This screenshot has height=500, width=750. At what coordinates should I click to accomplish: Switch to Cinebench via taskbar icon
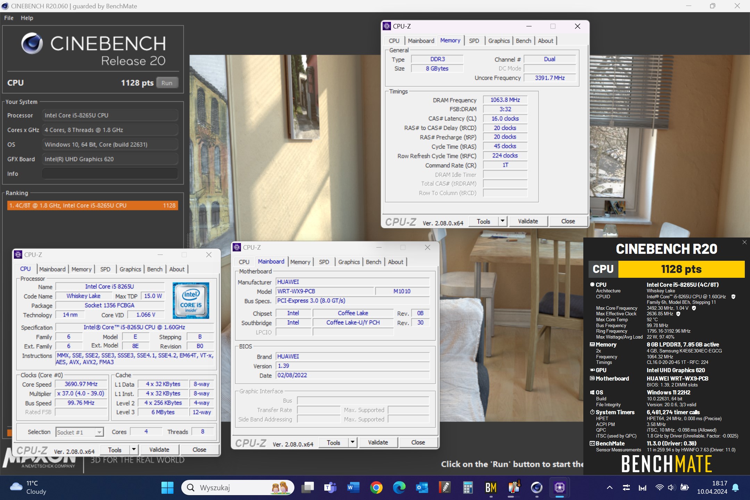(537, 487)
